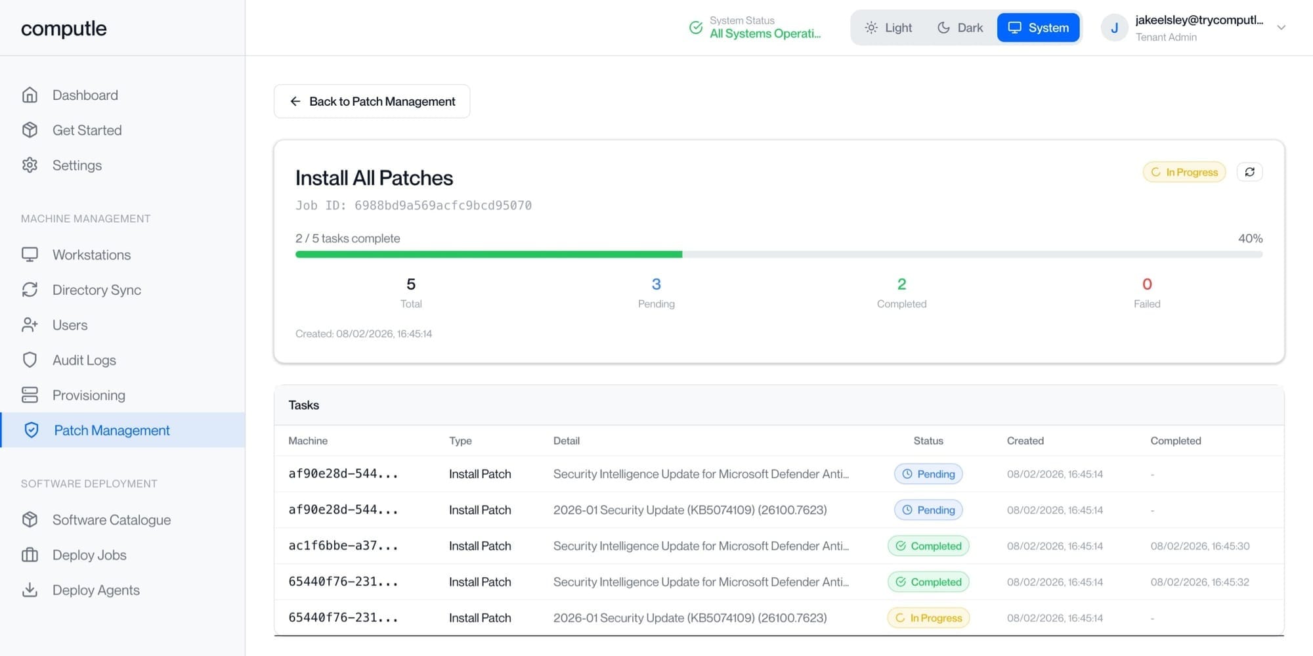The width and height of the screenshot is (1313, 656).
Task: Click the refresh icon beside In Progress badge
Action: (x=1249, y=172)
